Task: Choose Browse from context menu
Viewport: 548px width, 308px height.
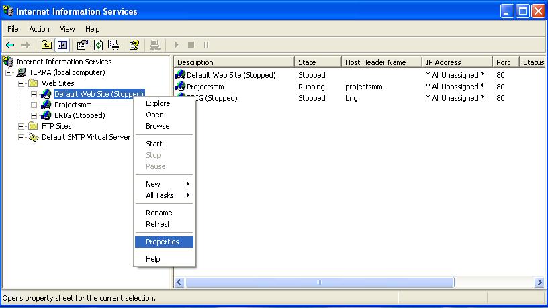Action: click(x=164, y=126)
